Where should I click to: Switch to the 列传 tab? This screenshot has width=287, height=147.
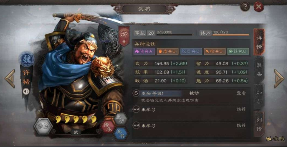pos(259,124)
